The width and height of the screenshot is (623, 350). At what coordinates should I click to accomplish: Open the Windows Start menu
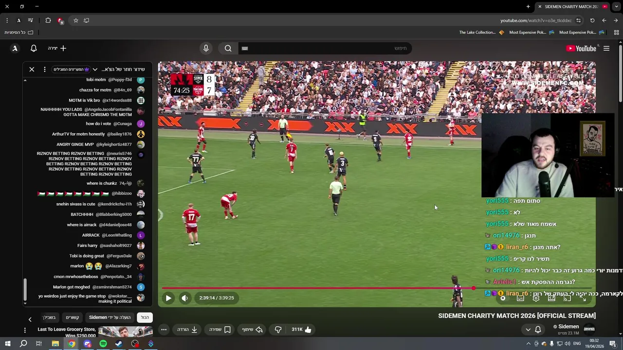(x=7, y=344)
